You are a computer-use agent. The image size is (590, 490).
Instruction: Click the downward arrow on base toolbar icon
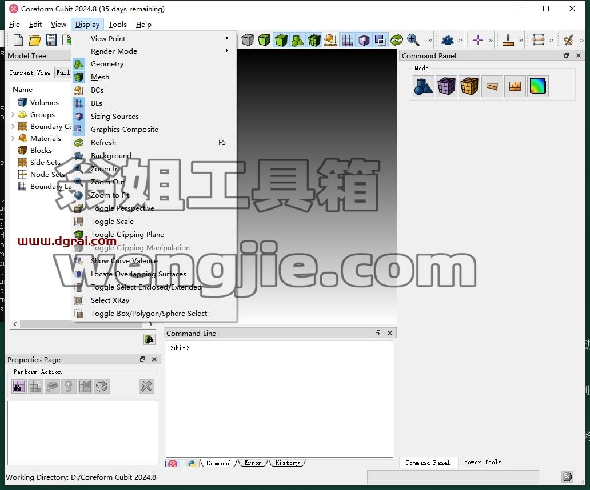[508, 40]
